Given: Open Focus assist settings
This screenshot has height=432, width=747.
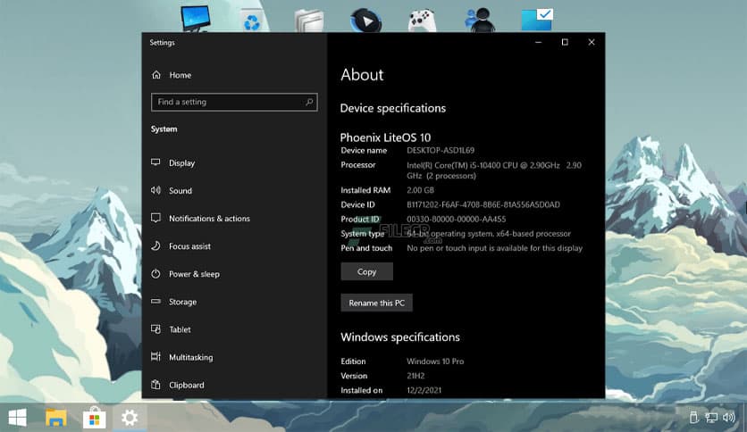Looking at the screenshot, I should [x=189, y=246].
